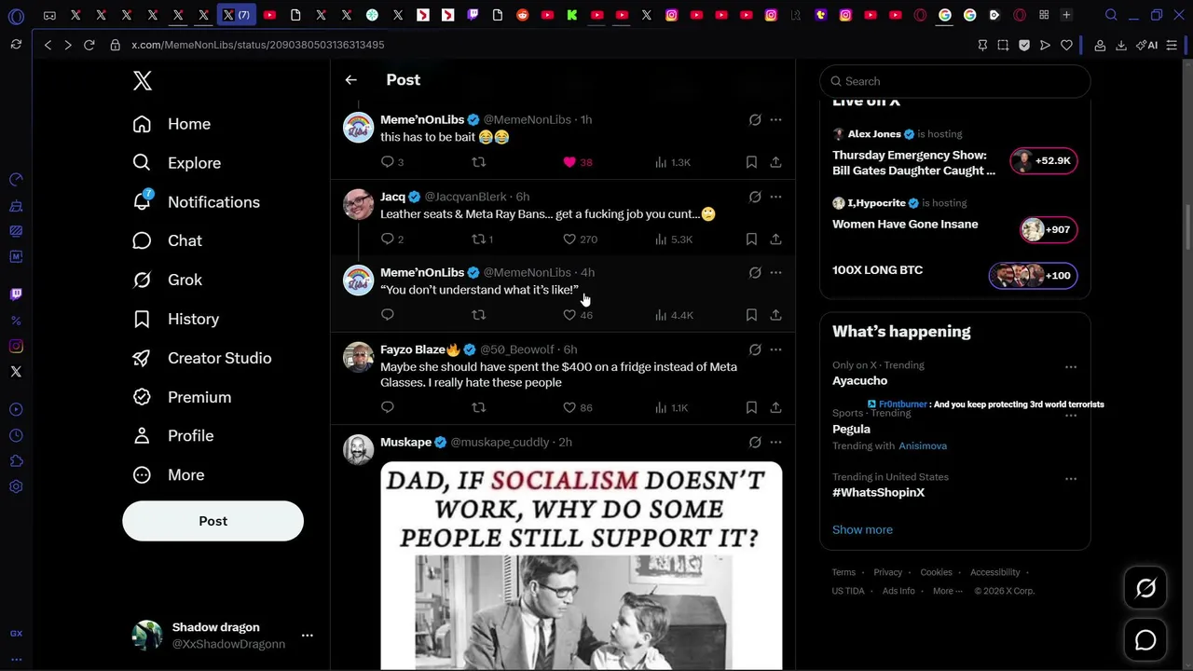Screen dimensions: 1193x671
Task: Ask Grok about Fayzo Blaze's post
Action: click(755, 349)
